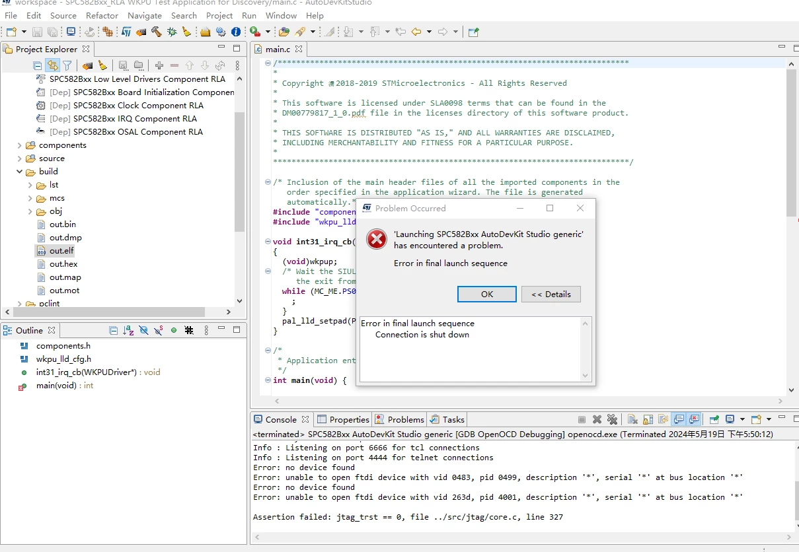Viewport: 799px width, 552px height.
Task: Open the Navigate menu
Action: click(x=144, y=15)
